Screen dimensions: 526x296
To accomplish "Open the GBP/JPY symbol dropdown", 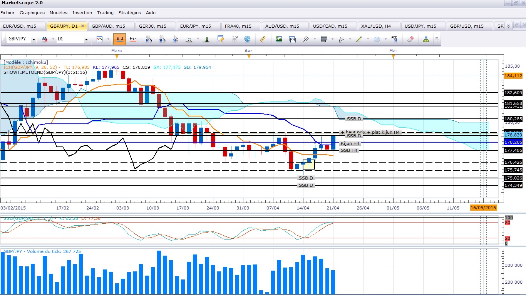I will (34, 40).
